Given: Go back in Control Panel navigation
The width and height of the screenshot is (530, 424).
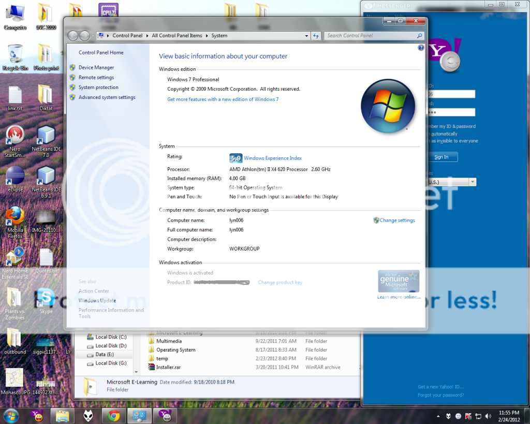Looking at the screenshot, I should tap(73, 36).
